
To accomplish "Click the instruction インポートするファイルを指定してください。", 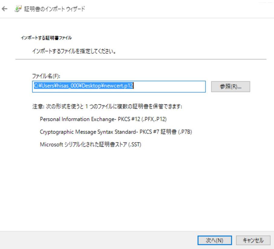I will [x=74, y=51].
